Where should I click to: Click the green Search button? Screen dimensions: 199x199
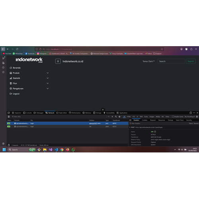[x=191, y=61]
